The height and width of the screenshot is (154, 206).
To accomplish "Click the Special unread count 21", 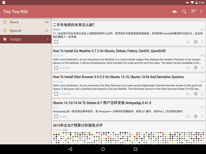I will 47,31.
